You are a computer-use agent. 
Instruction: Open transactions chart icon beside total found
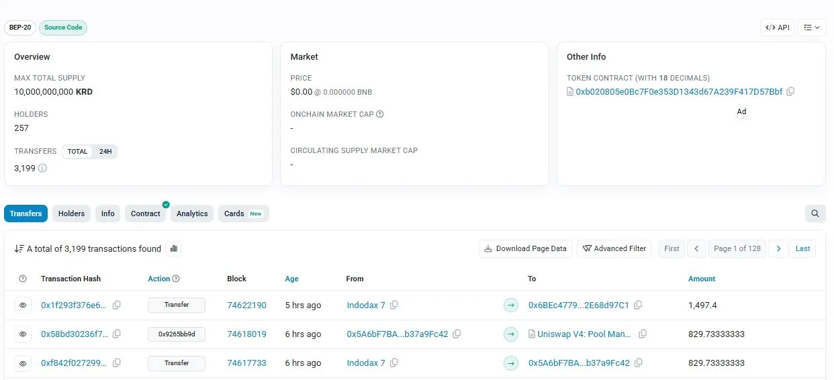[x=174, y=248]
